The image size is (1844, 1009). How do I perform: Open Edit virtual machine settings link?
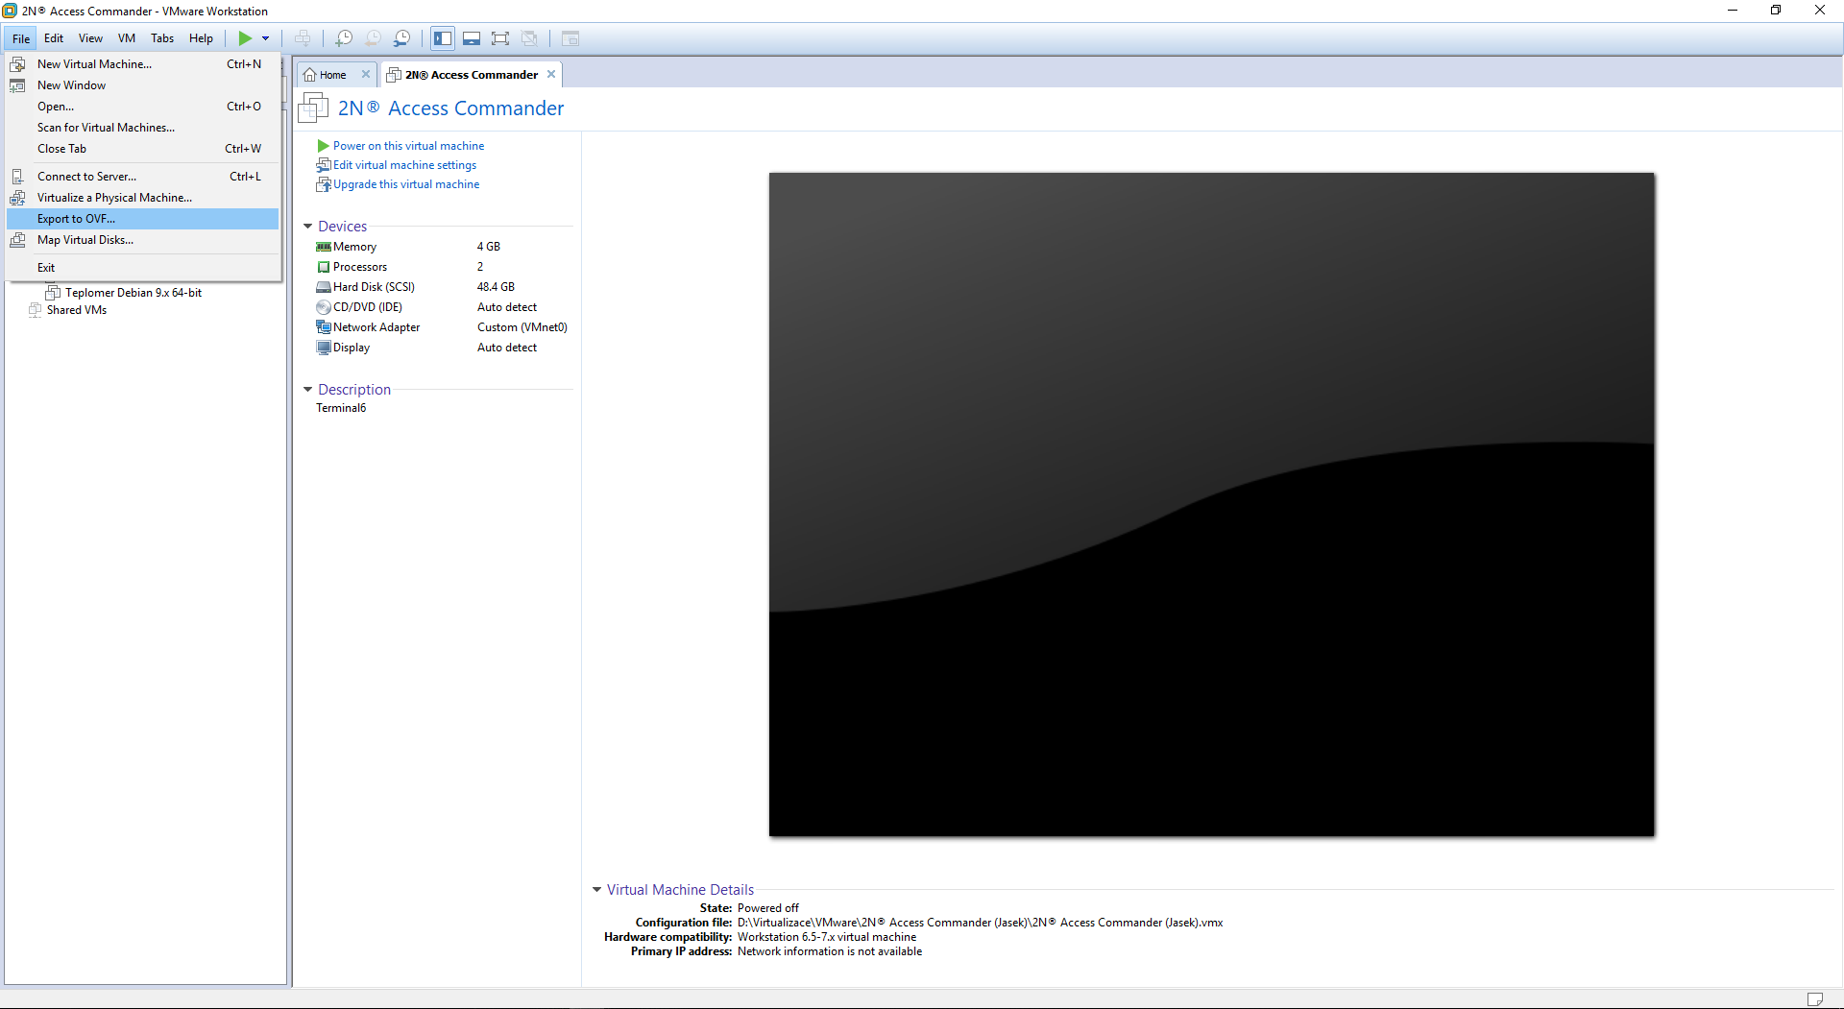404,165
